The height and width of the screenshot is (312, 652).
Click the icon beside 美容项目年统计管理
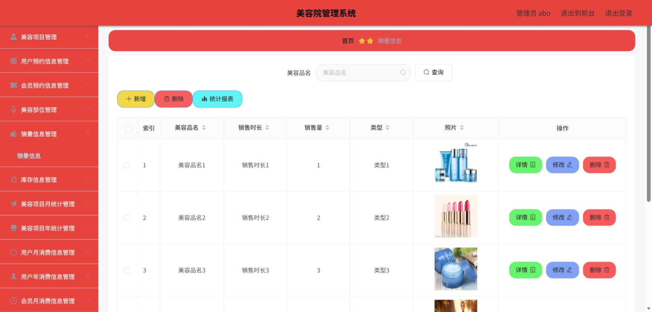click(14, 228)
